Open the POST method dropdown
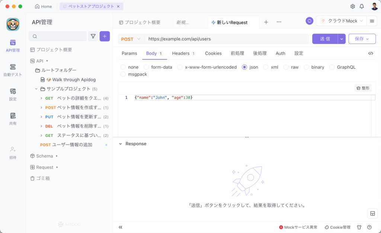The image size is (381, 233). (131, 39)
